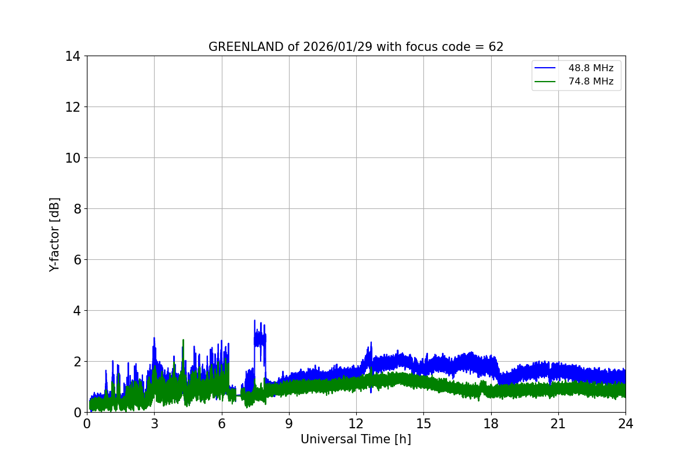Click the plot title mentioning GREENLAND

356,47
